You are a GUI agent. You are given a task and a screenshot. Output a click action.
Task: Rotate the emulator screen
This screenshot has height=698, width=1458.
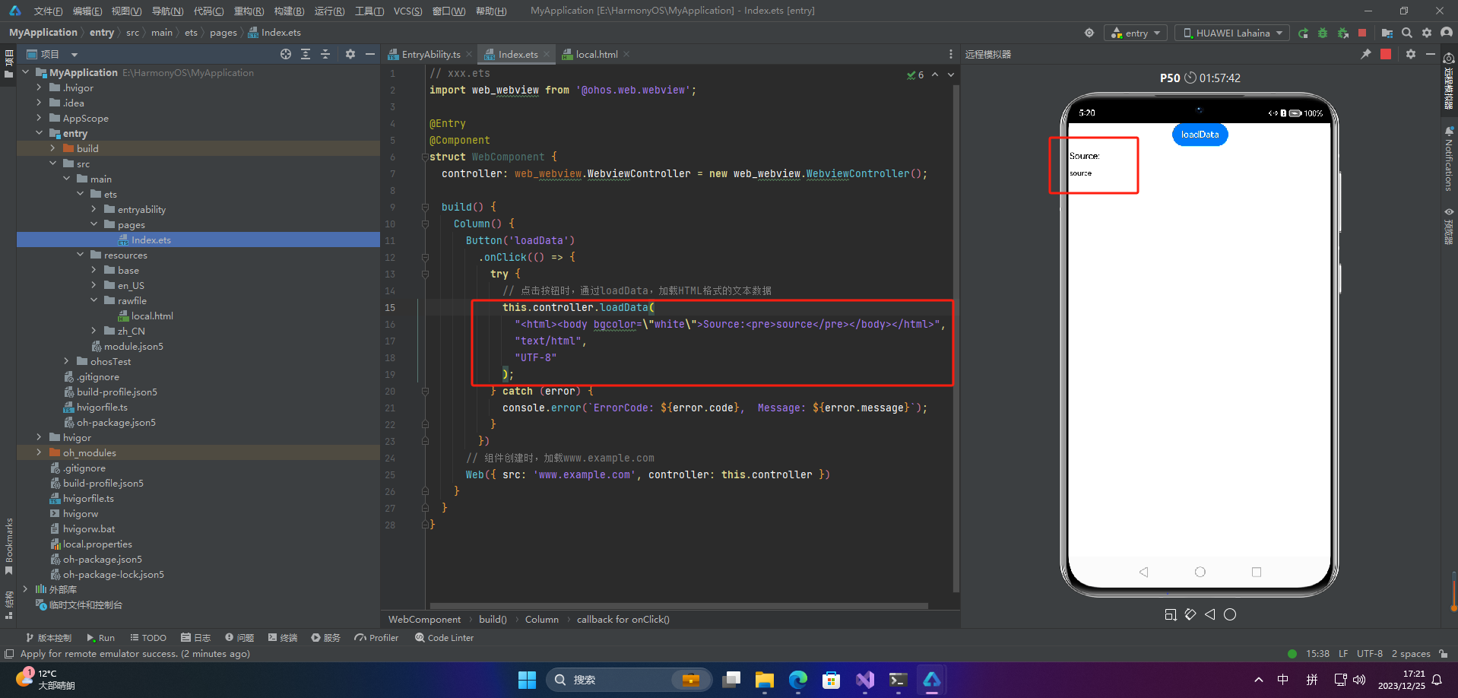click(x=1190, y=614)
